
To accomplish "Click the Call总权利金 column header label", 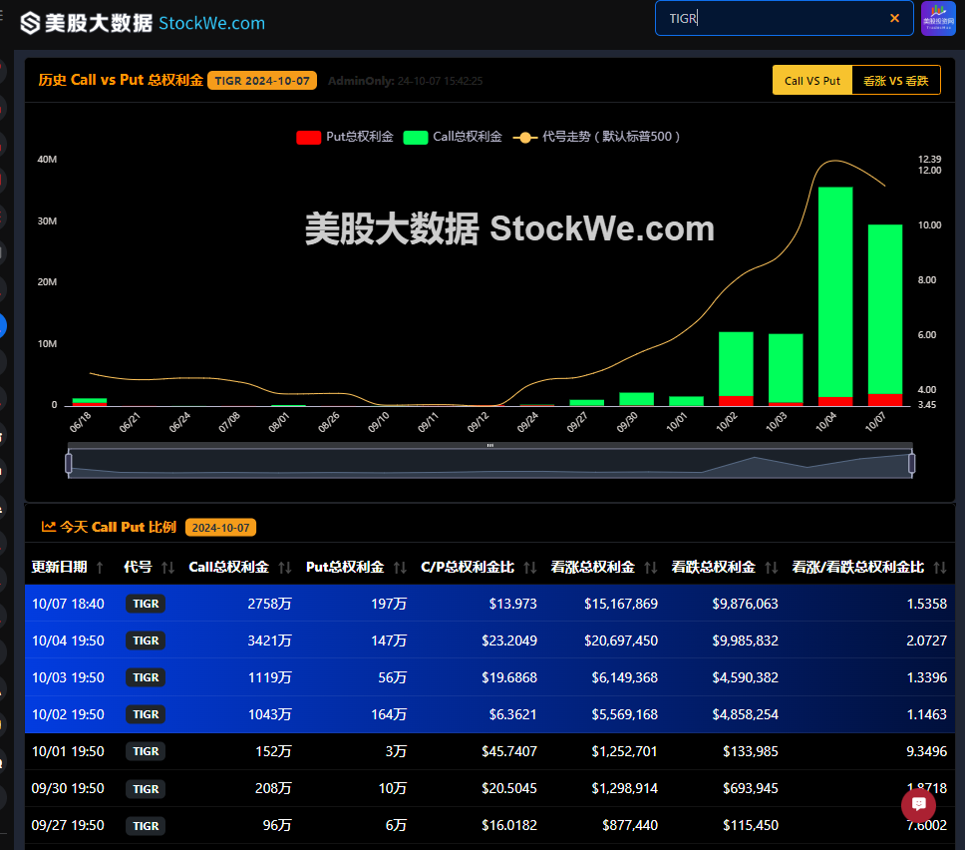I will click(x=229, y=567).
